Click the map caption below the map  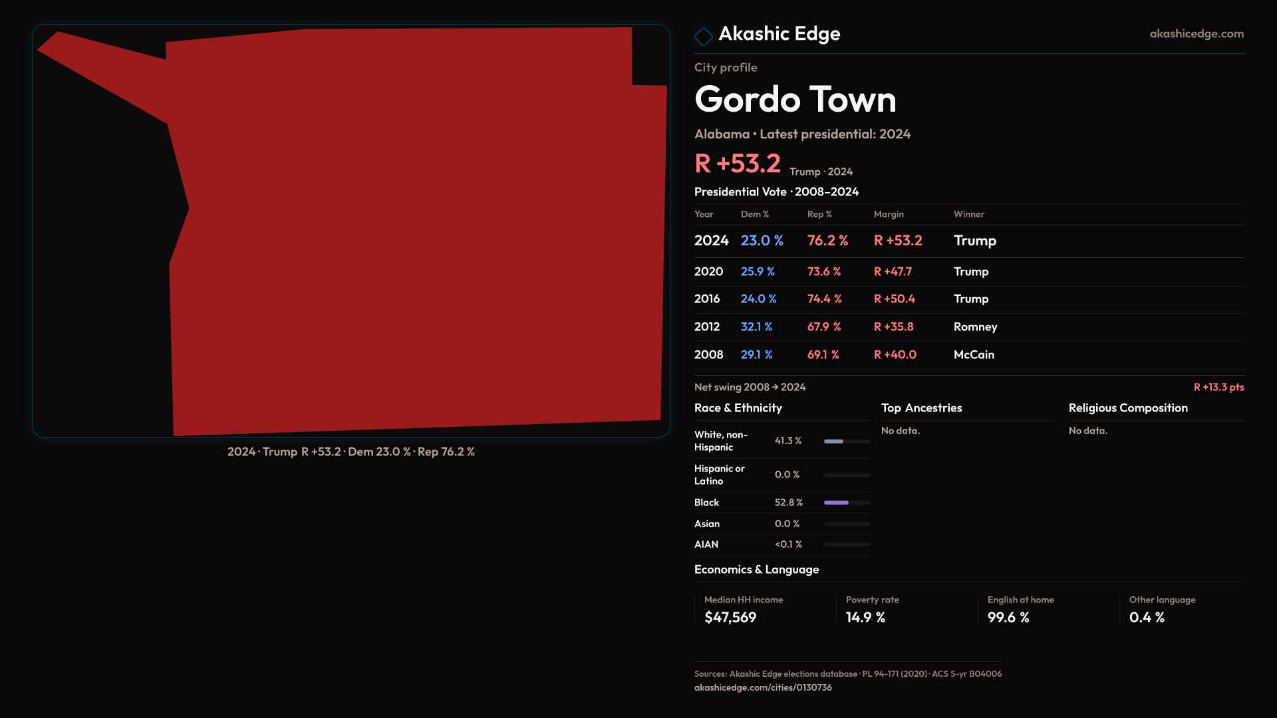[x=351, y=452]
